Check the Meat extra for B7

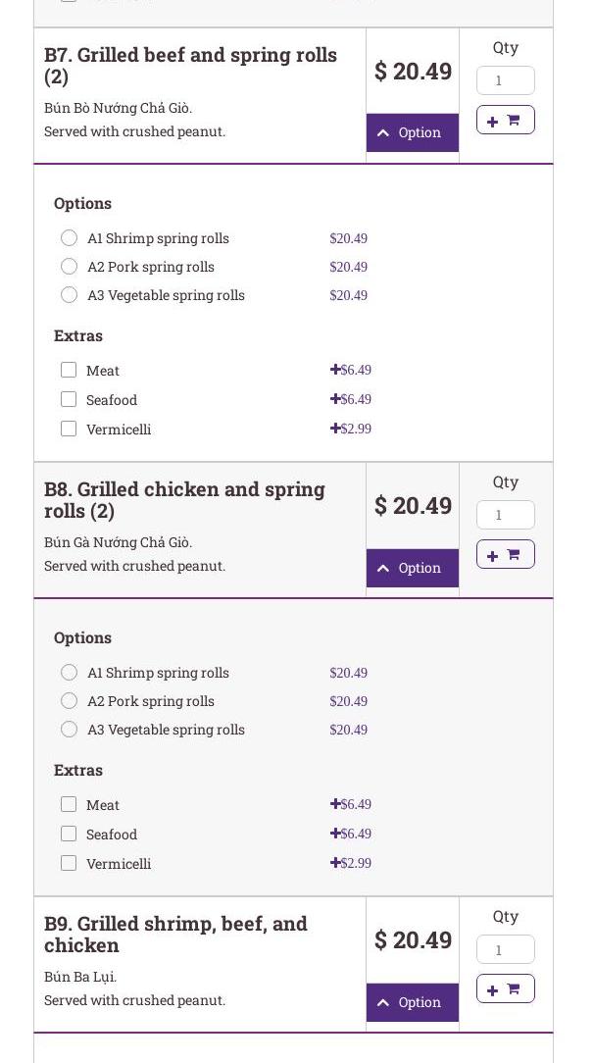click(x=69, y=370)
